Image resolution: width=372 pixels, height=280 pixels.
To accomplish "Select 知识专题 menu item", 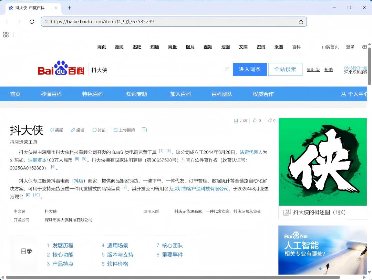I will pyautogui.click(x=137, y=94).
